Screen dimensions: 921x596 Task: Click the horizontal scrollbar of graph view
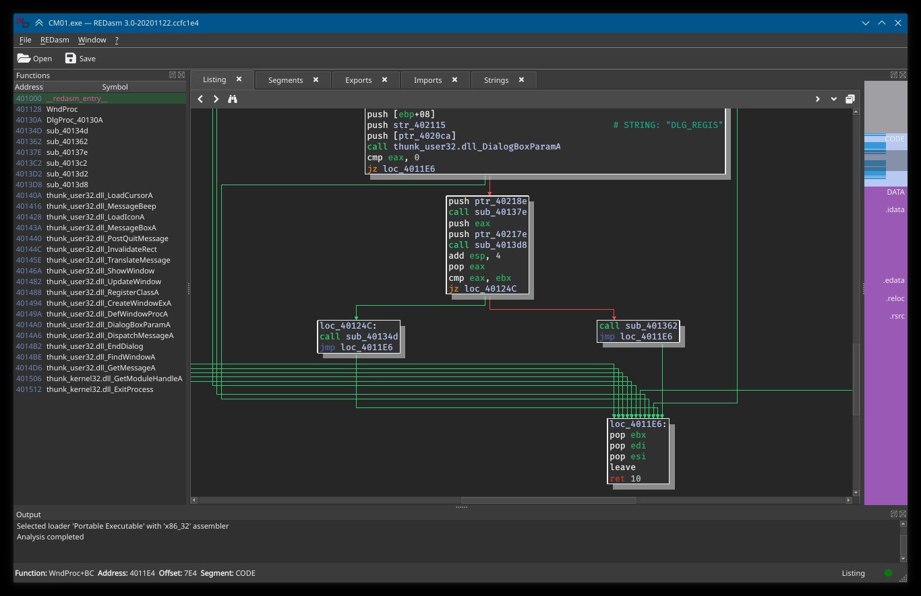click(x=548, y=500)
